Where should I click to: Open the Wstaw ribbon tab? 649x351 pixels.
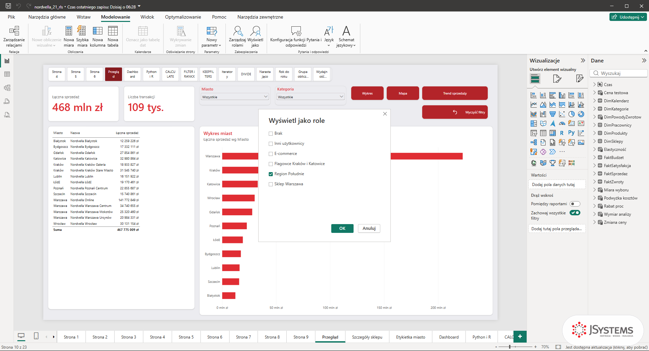(x=83, y=17)
